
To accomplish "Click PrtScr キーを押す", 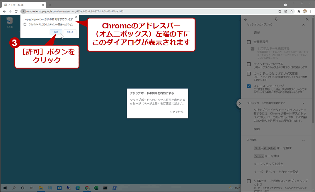I will point(266,156).
